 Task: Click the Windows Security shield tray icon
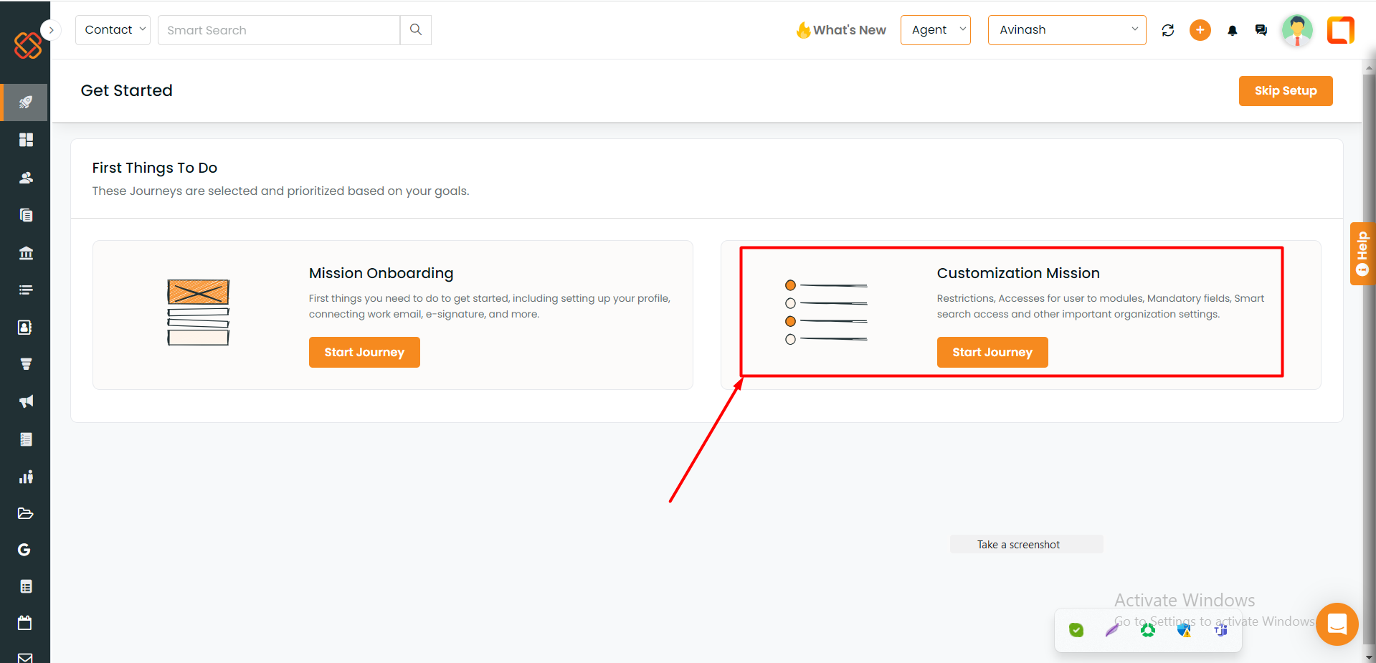tap(1184, 630)
